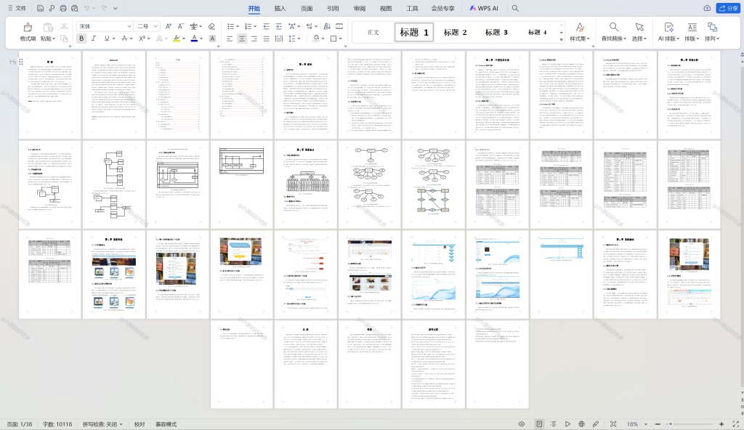Decrease font size with A- icon

[180, 26]
